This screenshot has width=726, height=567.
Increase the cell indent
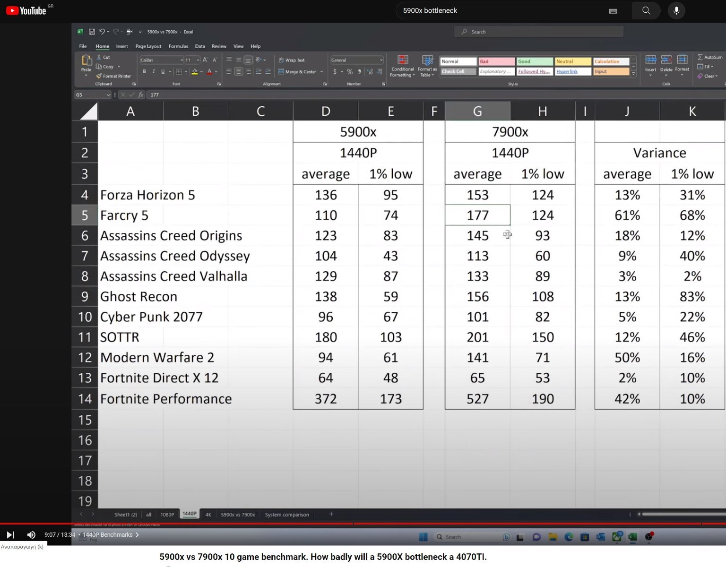(x=268, y=72)
